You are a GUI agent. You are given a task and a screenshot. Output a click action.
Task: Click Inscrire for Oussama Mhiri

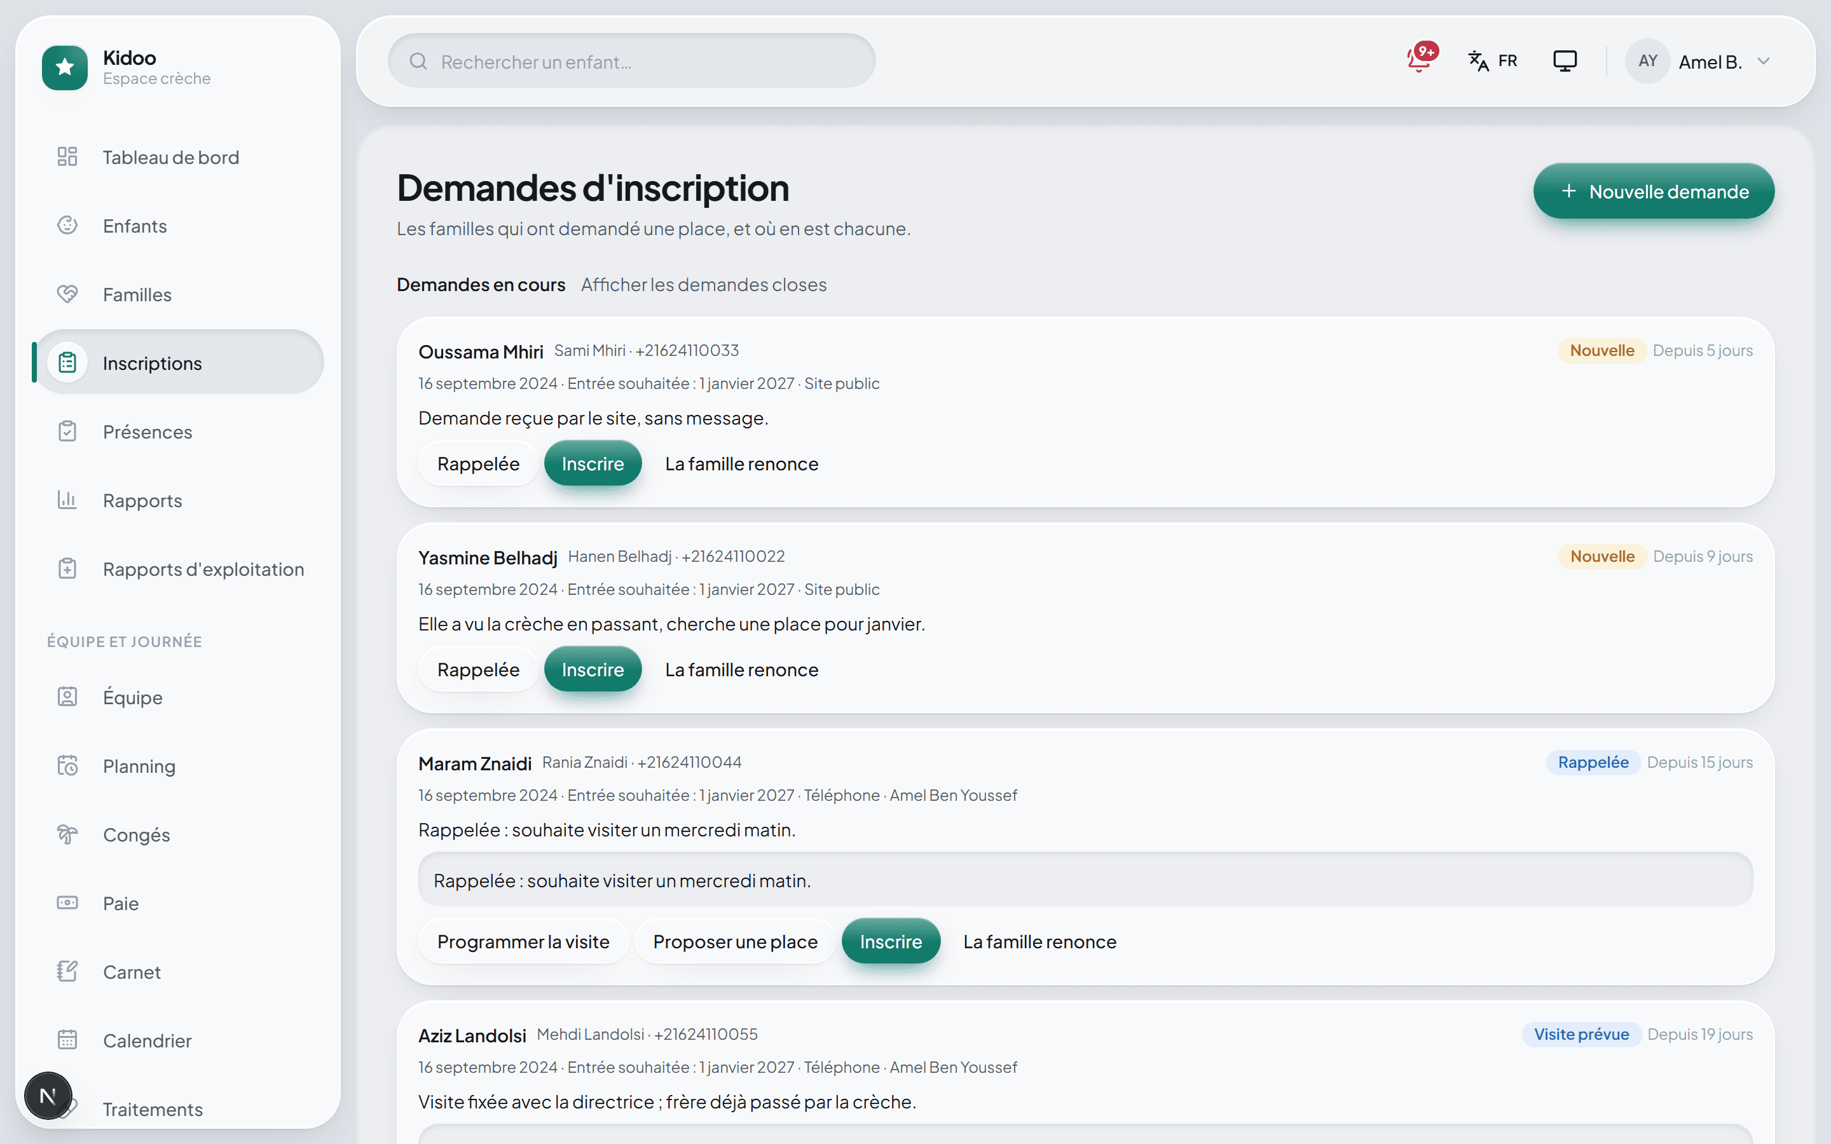(593, 463)
